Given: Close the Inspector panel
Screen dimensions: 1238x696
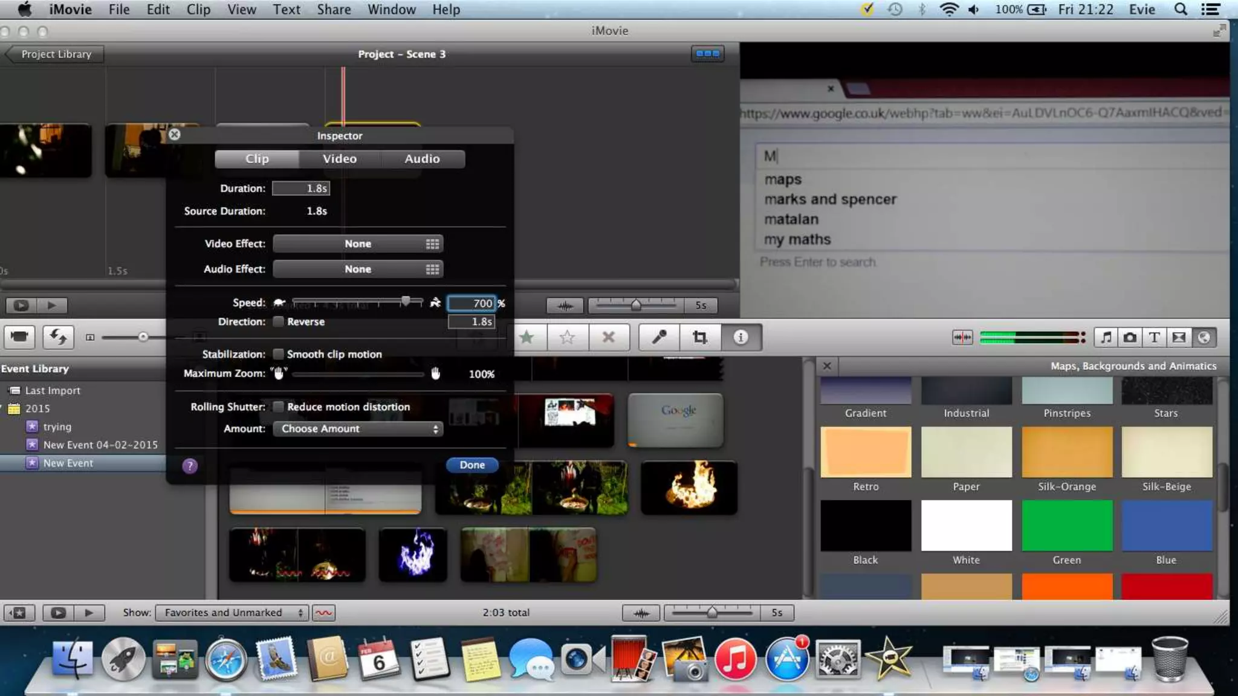Looking at the screenshot, I should pos(174,134).
